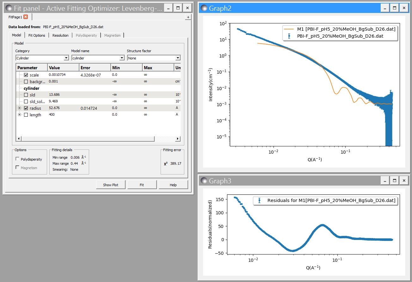Enable fitting for the length parameter
This screenshot has width=412, height=282.
[x=26, y=115]
